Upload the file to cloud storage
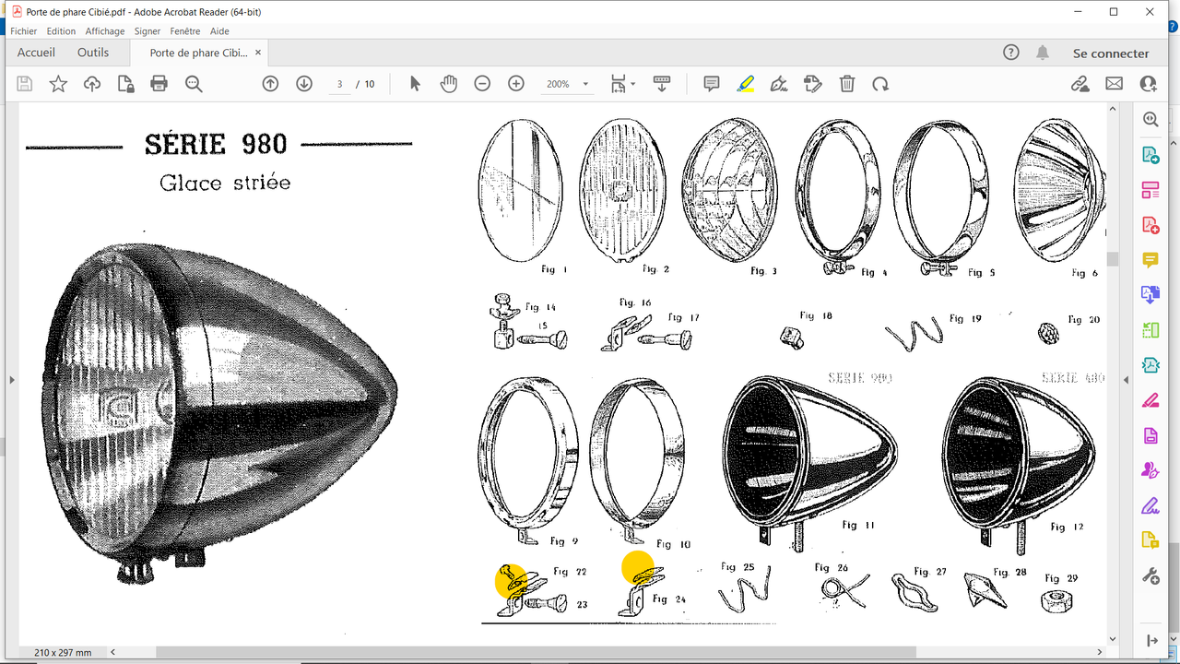The height and width of the screenshot is (664, 1180). coord(92,84)
